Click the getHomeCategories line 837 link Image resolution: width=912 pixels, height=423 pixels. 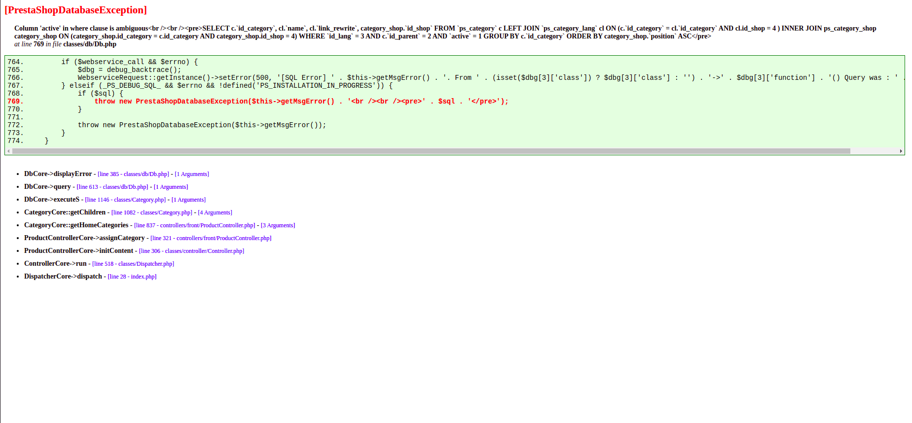click(x=195, y=225)
